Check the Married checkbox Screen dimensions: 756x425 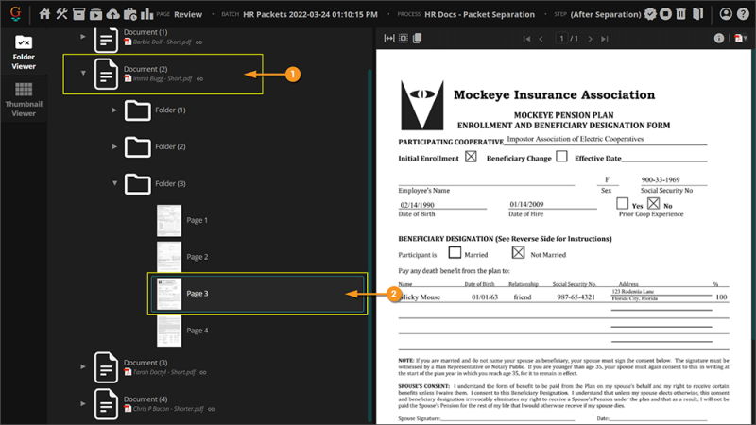tap(455, 252)
